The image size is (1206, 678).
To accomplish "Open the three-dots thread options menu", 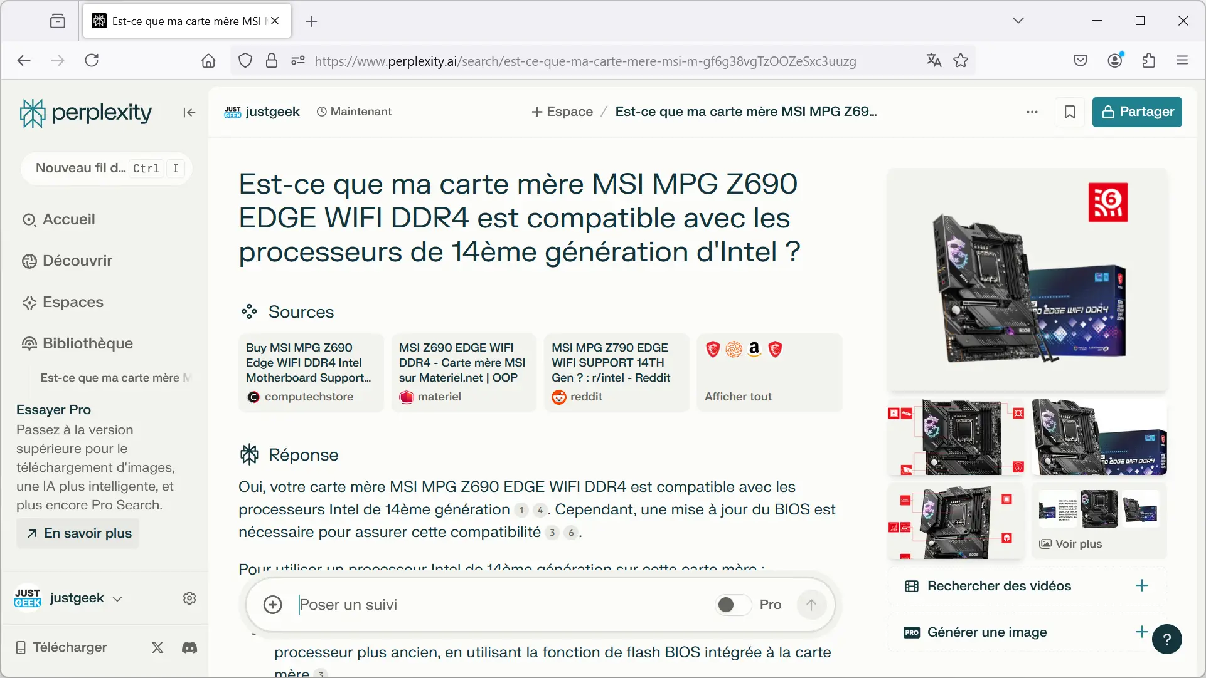I will 1032,112.
